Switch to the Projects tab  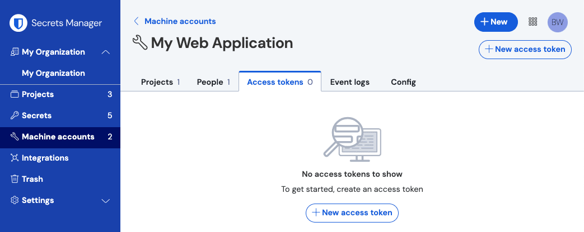(x=161, y=82)
